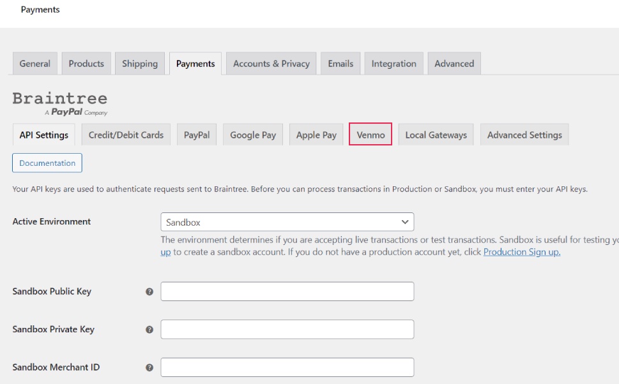Switch to the Emails tab
This screenshot has width=619, height=384.
point(340,64)
